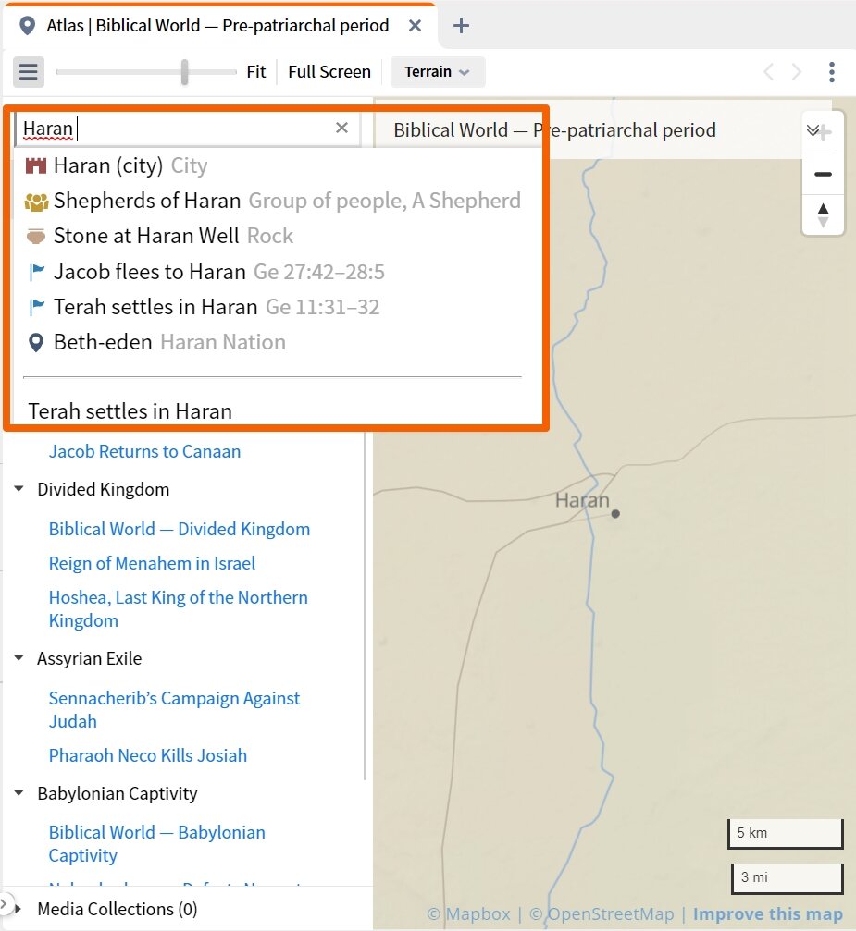Image resolution: width=856 pixels, height=931 pixels.
Task: Click the flag icon beside Jacob flees to Haran
Action: coord(35,271)
